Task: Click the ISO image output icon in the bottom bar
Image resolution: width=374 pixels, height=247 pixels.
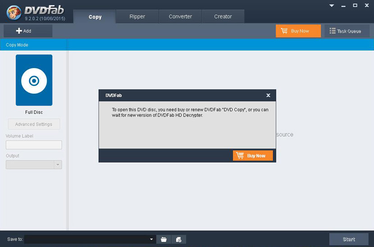Action: [178, 239]
